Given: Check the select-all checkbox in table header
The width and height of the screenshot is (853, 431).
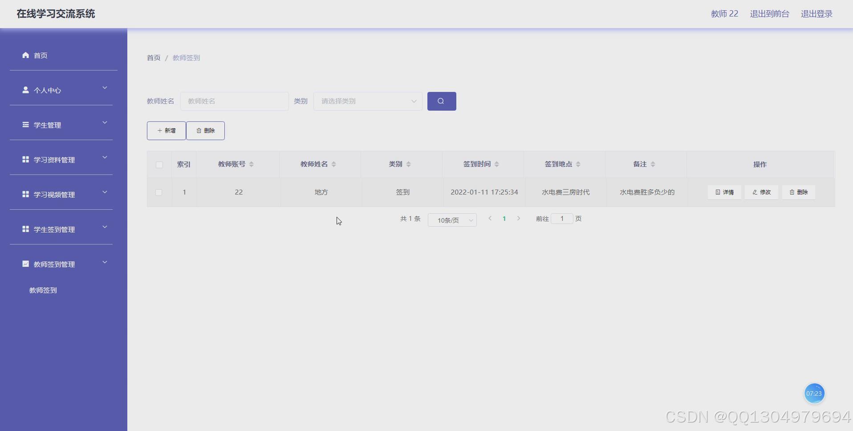Looking at the screenshot, I should click(x=158, y=165).
